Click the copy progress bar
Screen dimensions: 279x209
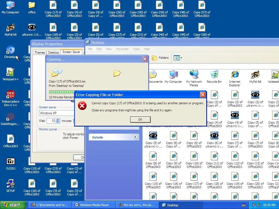click(62, 92)
